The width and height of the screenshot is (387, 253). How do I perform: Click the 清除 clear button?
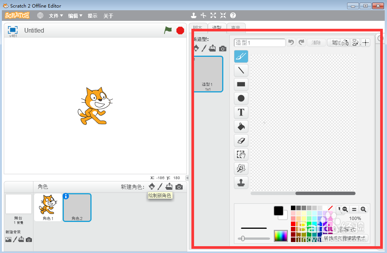[x=316, y=42]
